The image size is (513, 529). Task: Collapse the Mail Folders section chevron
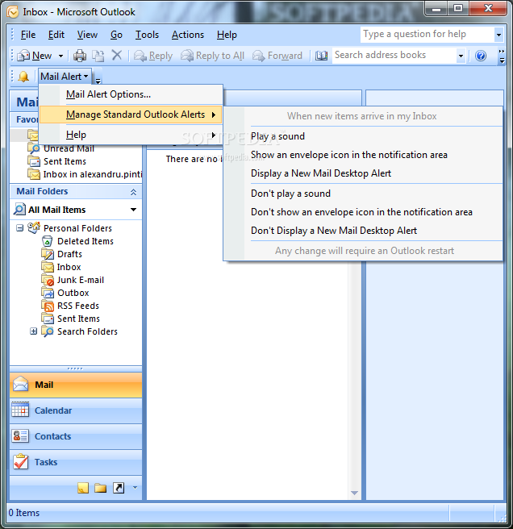[133, 192]
